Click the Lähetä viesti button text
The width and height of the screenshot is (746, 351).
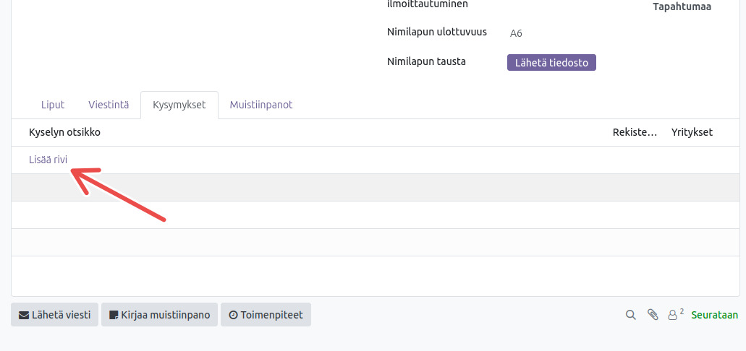pyautogui.click(x=61, y=315)
